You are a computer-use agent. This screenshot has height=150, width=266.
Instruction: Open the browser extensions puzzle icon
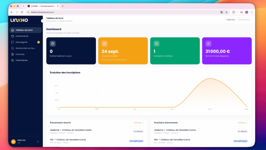pos(234,12)
